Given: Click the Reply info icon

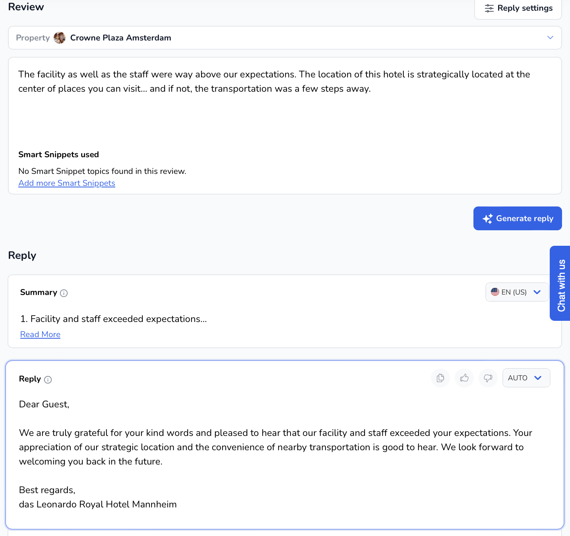Looking at the screenshot, I should click(x=48, y=380).
